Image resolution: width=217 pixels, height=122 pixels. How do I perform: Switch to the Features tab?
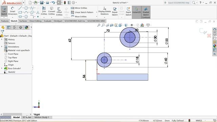pos(5,21)
